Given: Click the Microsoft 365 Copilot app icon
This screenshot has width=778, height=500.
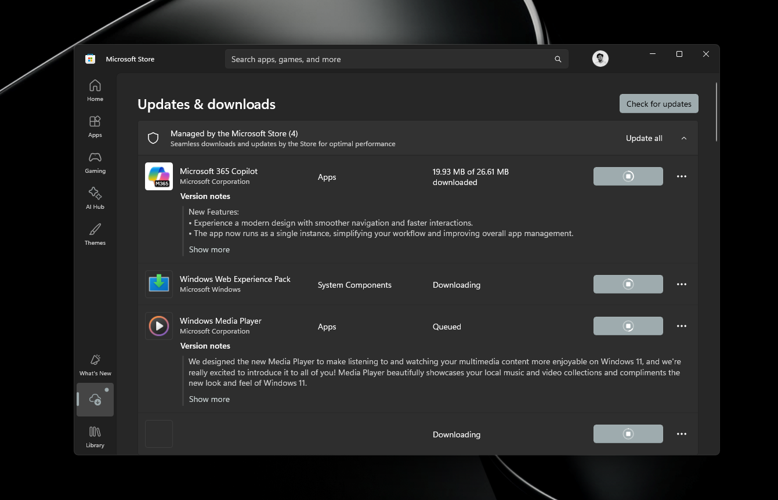Looking at the screenshot, I should coord(159,176).
